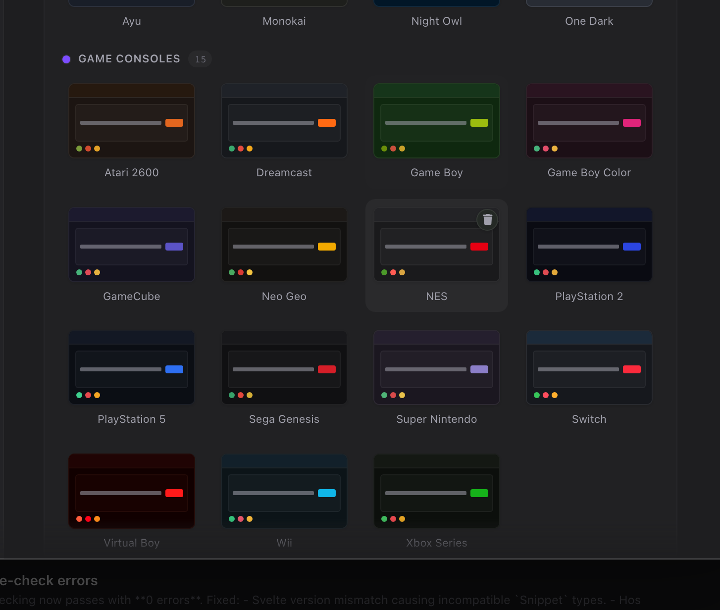Click the Wii name label
This screenshot has height=610, width=720.
[284, 543]
